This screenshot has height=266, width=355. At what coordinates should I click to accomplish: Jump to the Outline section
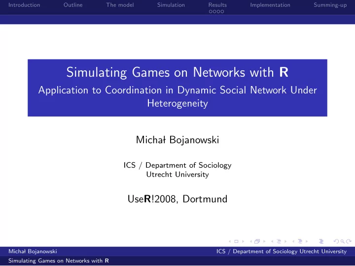pyautogui.click(x=73, y=5)
